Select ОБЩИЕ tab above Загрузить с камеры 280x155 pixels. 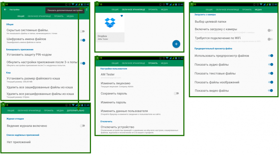(209, 10)
